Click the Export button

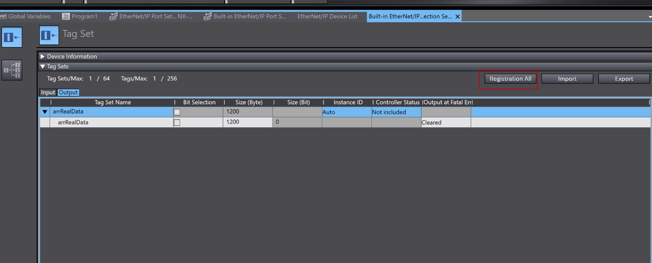pos(624,79)
